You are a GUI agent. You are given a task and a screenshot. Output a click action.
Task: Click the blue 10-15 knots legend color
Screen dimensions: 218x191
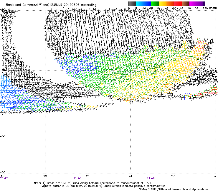pyautogui.click(x=147, y=4)
